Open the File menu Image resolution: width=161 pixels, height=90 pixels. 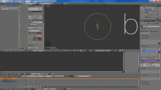pyautogui.click(x=5, y=3)
